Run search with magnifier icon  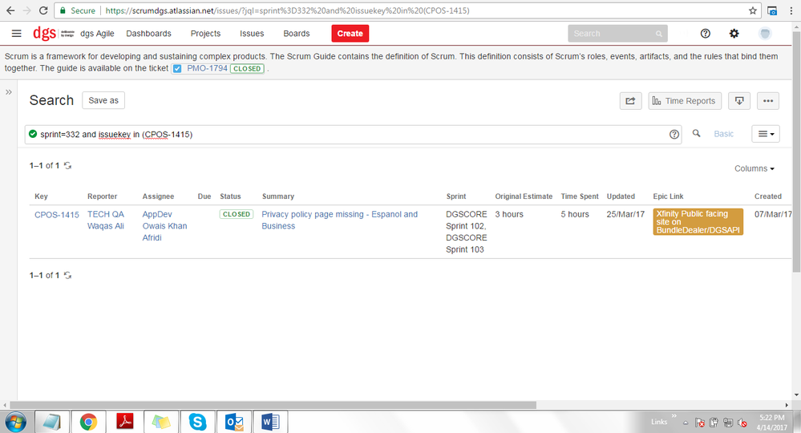tap(696, 133)
